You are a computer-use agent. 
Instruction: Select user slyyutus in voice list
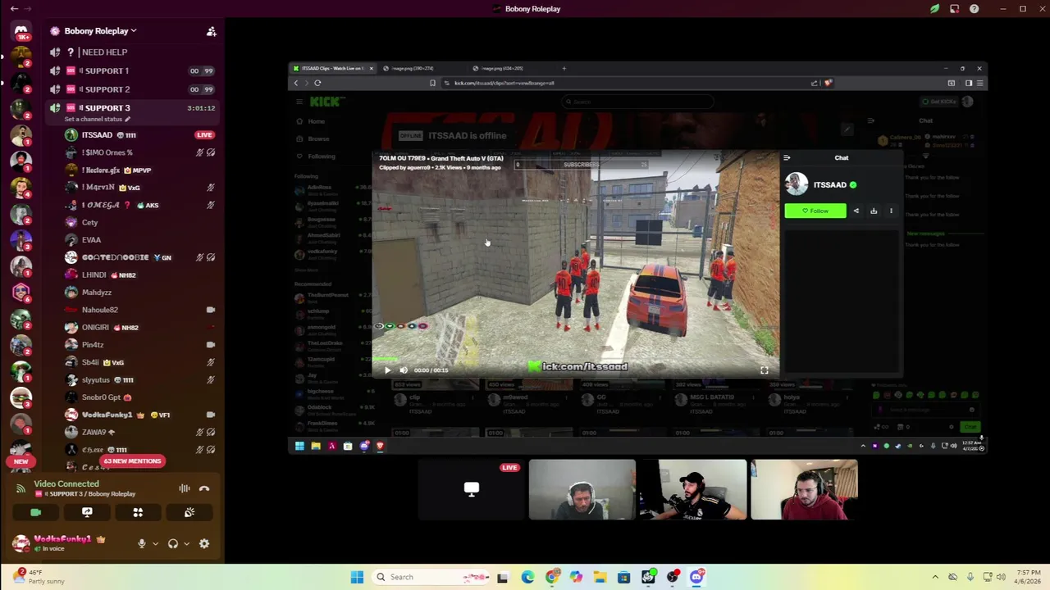[96, 380]
